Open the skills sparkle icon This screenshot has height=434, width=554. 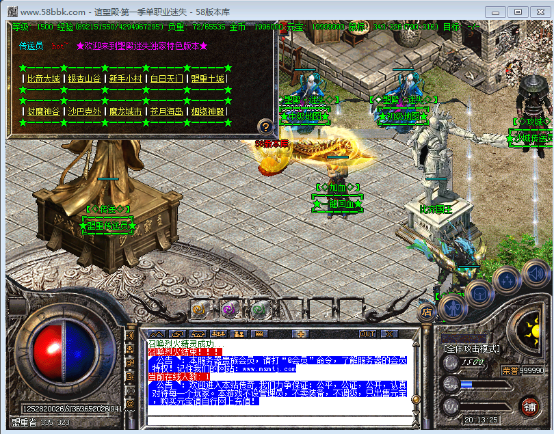[507, 281]
